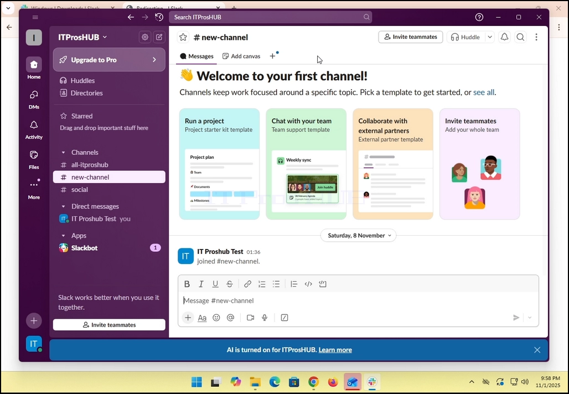Open the Saturday, 8 November date dropdown

tap(359, 235)
